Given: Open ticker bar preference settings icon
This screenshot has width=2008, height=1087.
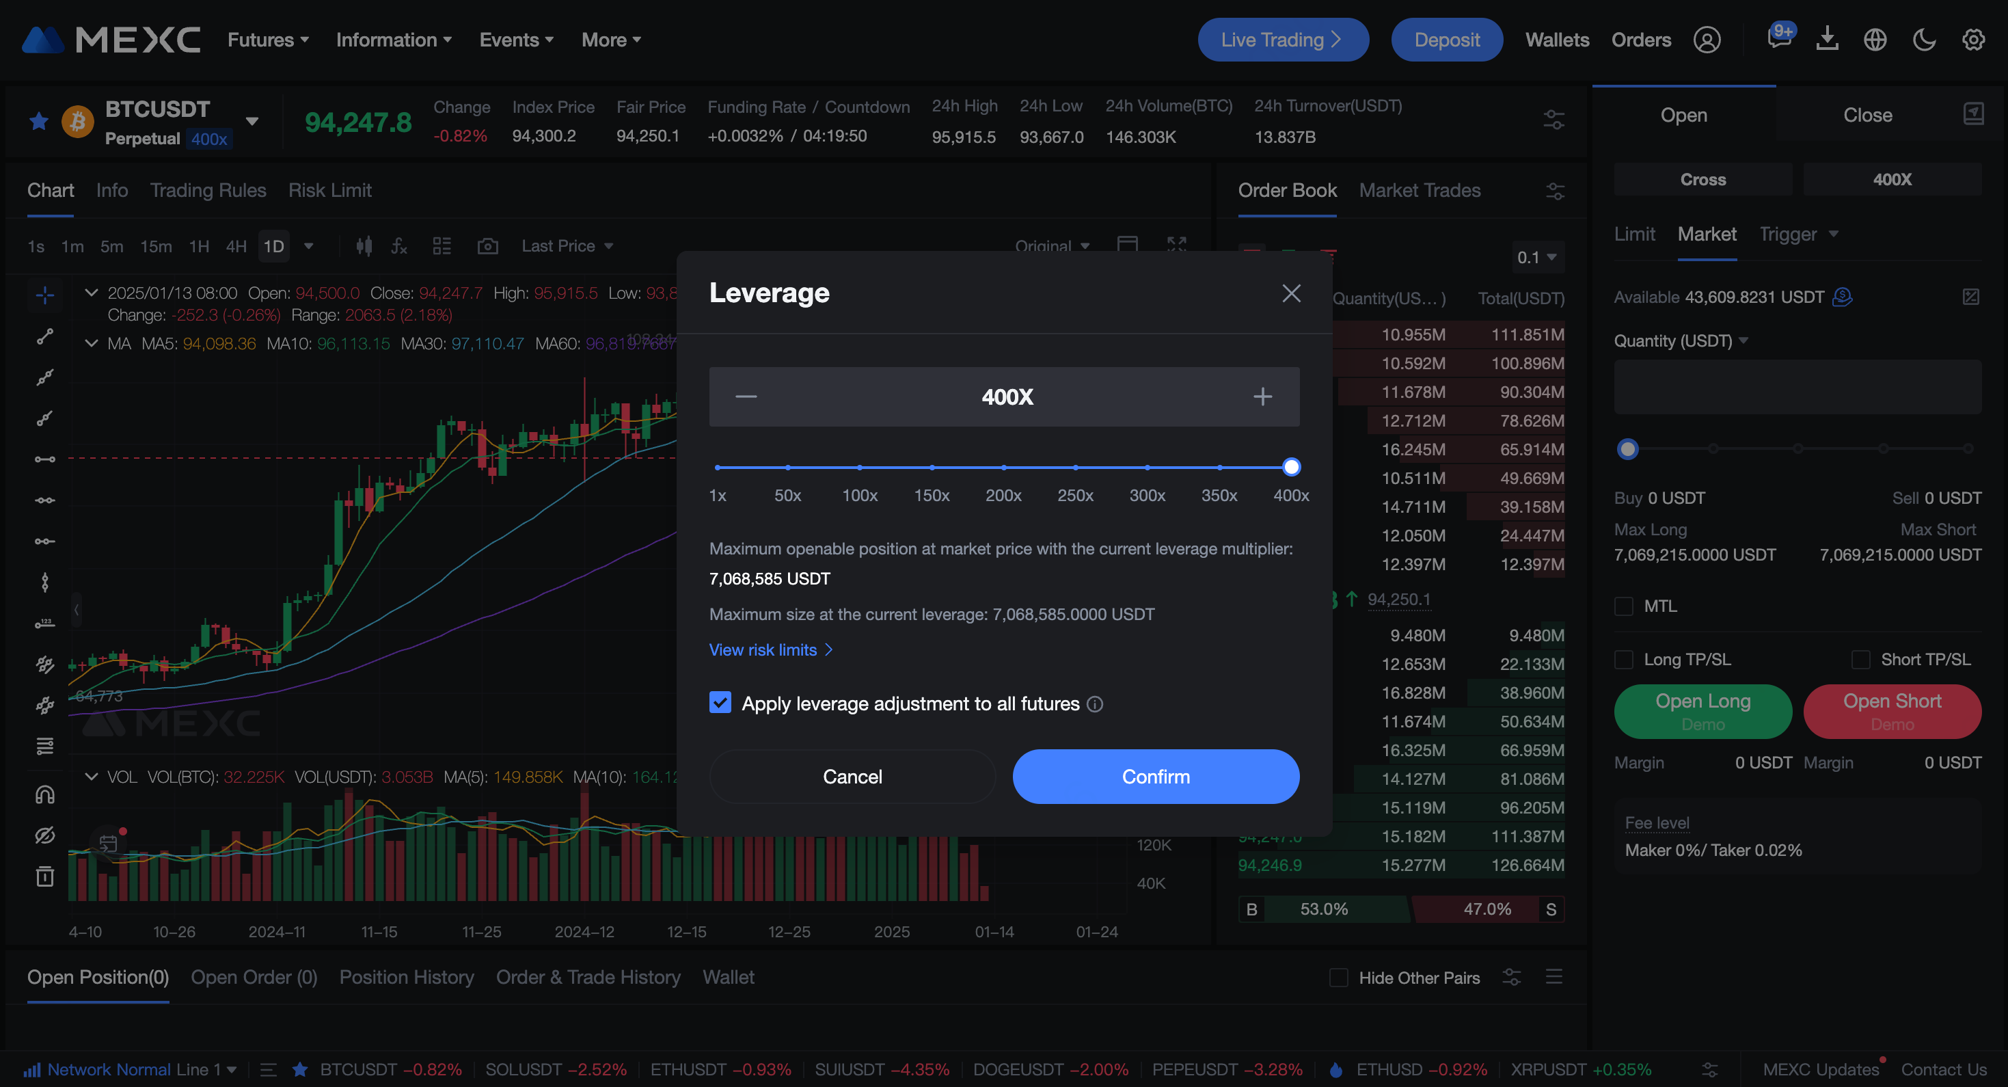Looking at the screenshot, I should (x=1554, y=120).
